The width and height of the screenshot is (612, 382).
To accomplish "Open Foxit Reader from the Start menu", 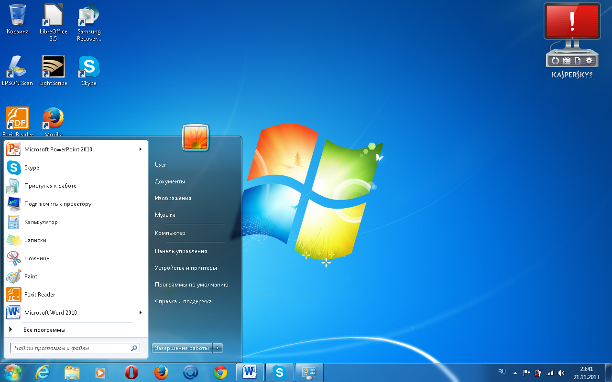I will [x=76, y=295].
